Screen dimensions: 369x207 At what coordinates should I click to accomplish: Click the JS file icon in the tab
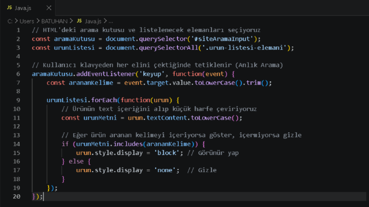tap(9, 8)
